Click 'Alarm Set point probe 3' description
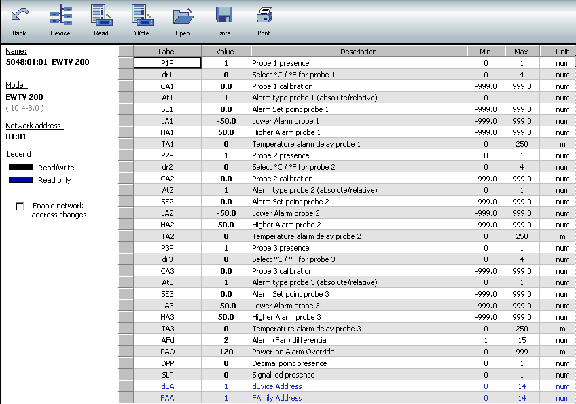576x404 pixels. (291, 294)
